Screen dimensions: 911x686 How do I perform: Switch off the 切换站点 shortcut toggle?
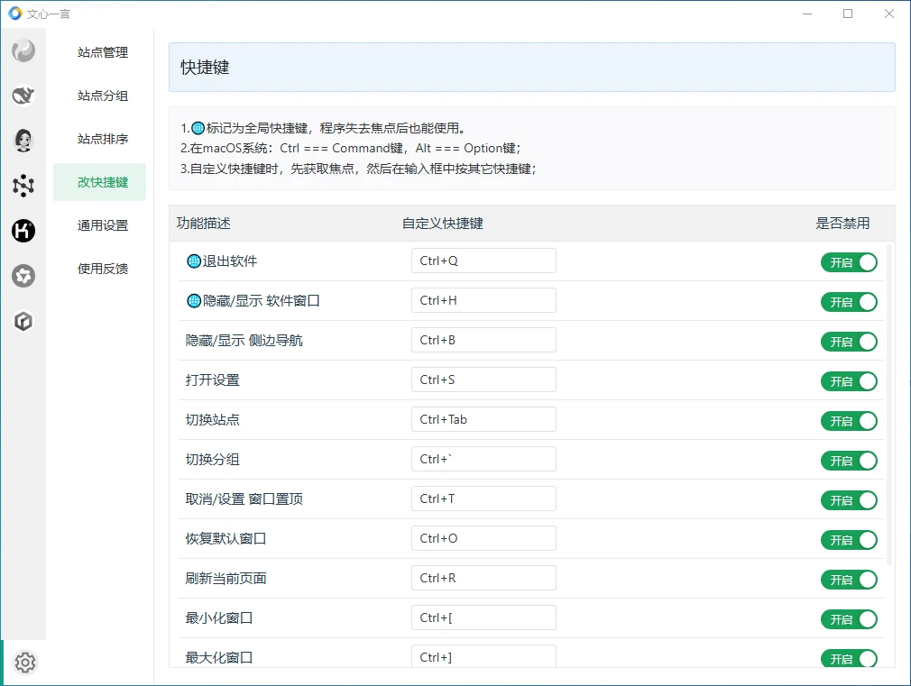coord(848,421)
